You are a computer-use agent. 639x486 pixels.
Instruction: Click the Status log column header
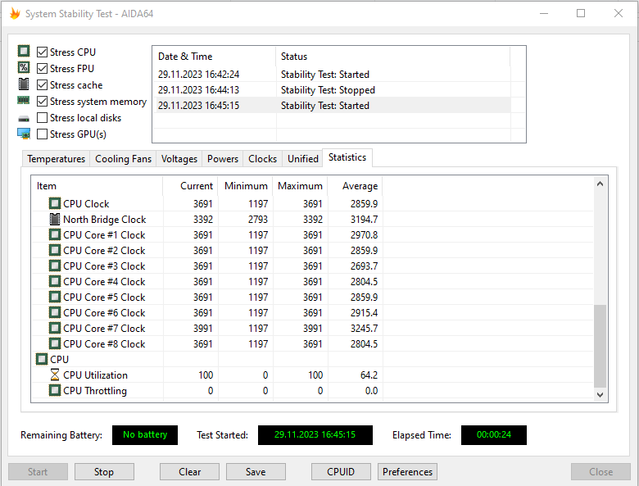coord(393,57)
